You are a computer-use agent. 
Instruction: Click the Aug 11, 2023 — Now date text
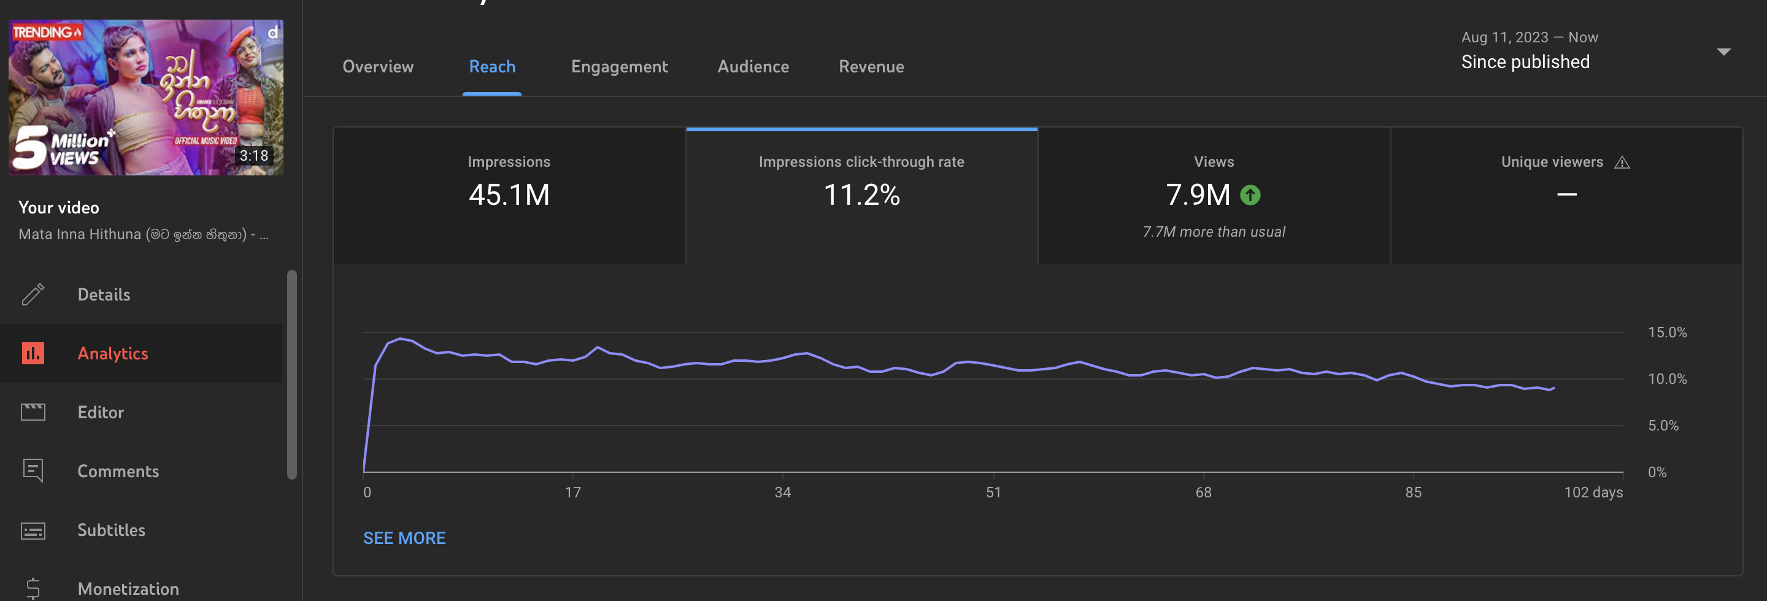[1529, 37]
